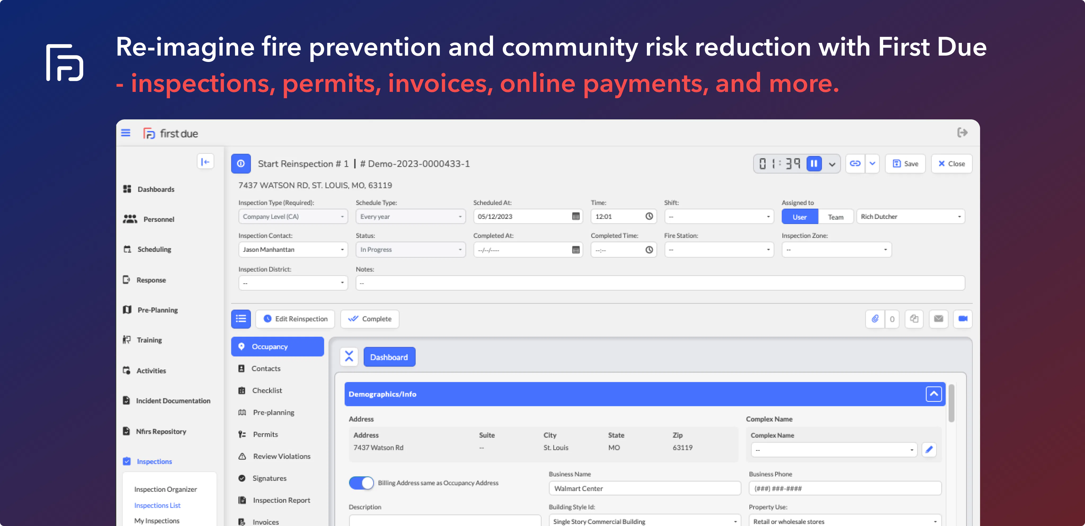The image size is (1085, 526).
Task: Open the hamburger menu icon
Action: (126, 133)
